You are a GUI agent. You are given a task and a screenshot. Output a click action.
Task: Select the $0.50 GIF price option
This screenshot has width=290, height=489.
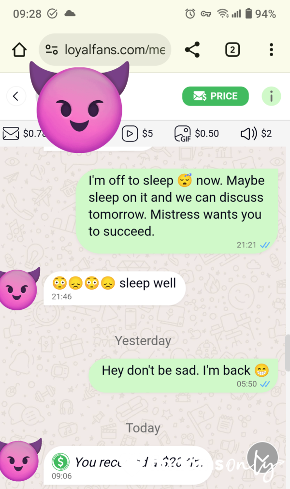pos(197,134)
